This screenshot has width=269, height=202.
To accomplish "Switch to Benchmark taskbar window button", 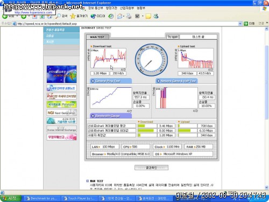I will tap(41, 198).
